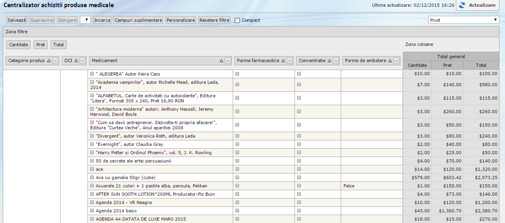This screenshot has width=505, height=223.
Task: Open filter arrow on DCI field
Action: tap(82, 61)
